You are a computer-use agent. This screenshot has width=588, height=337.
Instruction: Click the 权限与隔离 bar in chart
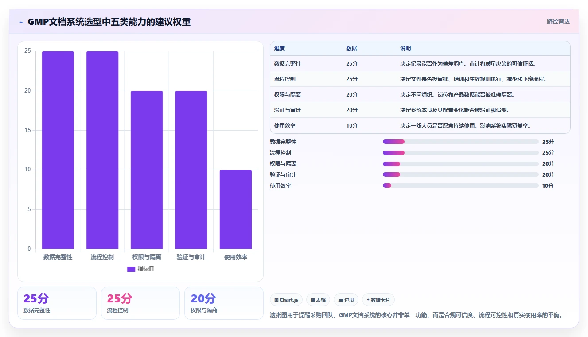[x=147, y=170]
